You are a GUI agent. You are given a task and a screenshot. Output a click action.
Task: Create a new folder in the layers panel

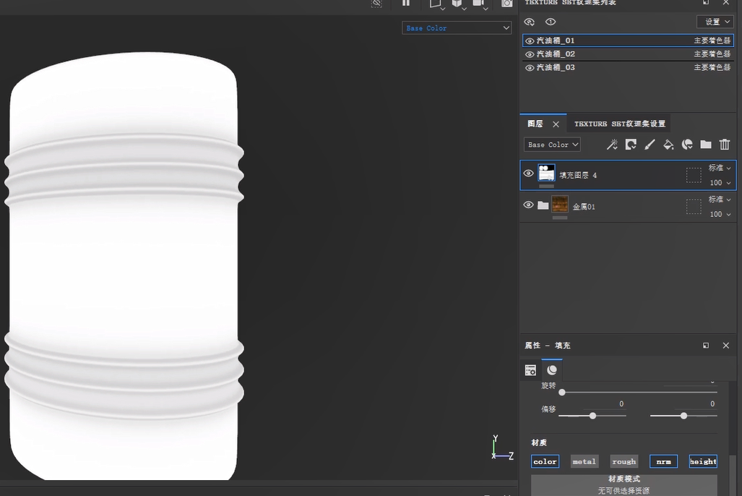[x=706, y=145]
